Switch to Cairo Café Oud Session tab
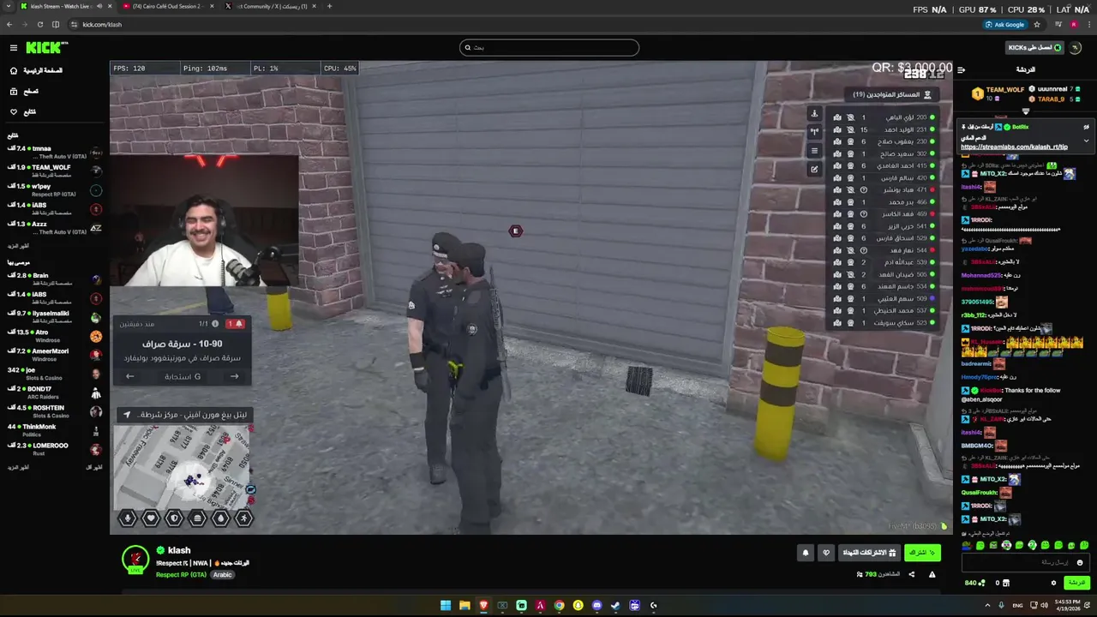1097x617 pixels. point(167,6)
